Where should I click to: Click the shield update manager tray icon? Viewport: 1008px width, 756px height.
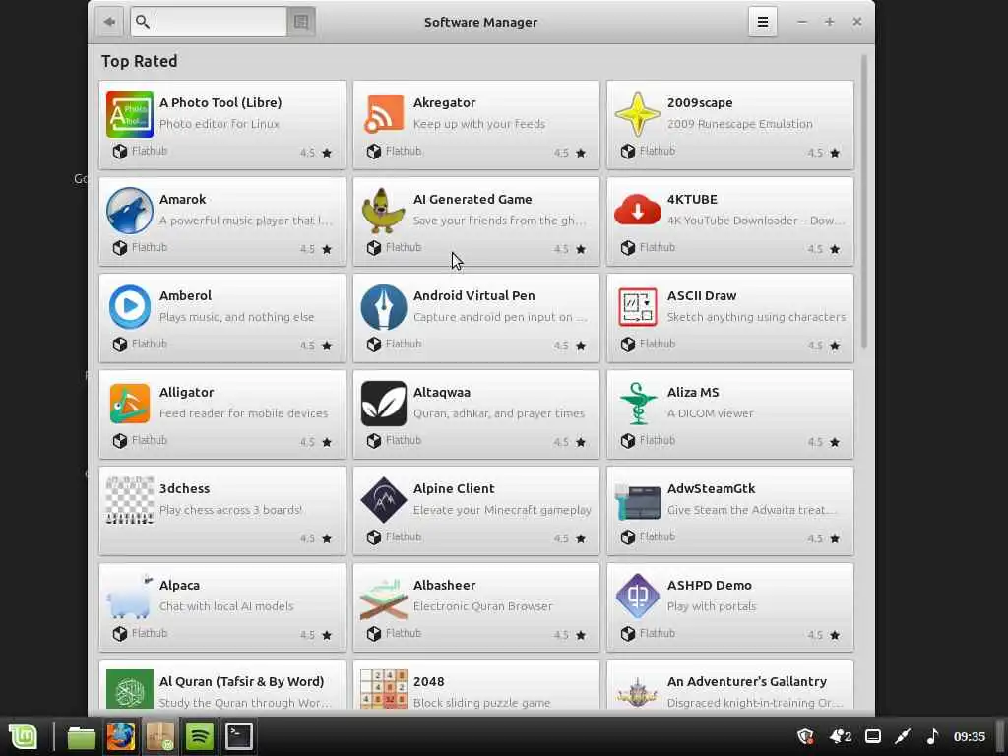805,736
